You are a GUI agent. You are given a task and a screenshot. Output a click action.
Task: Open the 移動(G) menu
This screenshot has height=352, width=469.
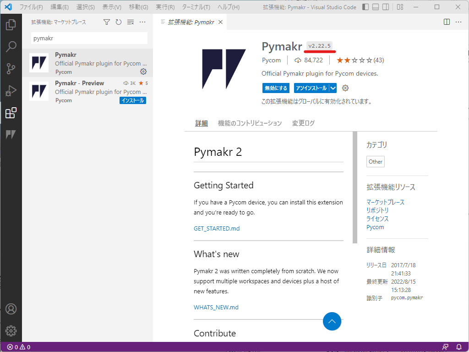(138, 7)
